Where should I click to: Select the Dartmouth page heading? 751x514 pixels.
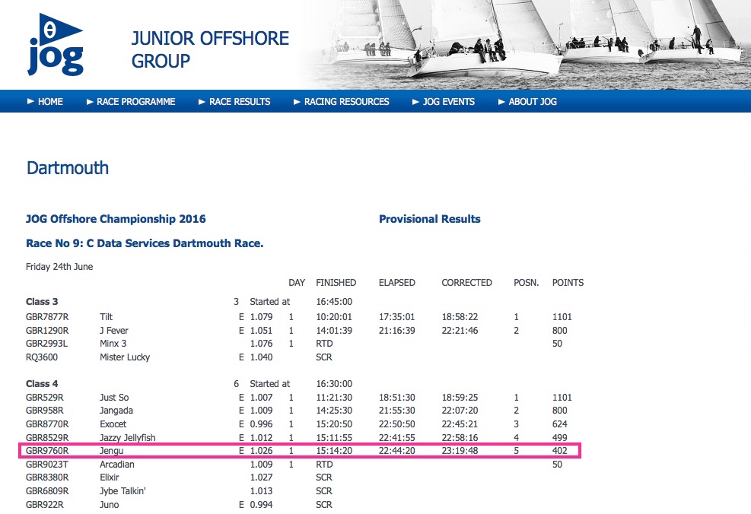click(68, 168)
